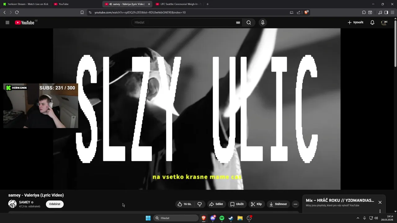Image resolution: width=397 pixels, height=223 pixels.
Task: Click Windows taskbar Hledat search box
Action: (x=176, y=218)
